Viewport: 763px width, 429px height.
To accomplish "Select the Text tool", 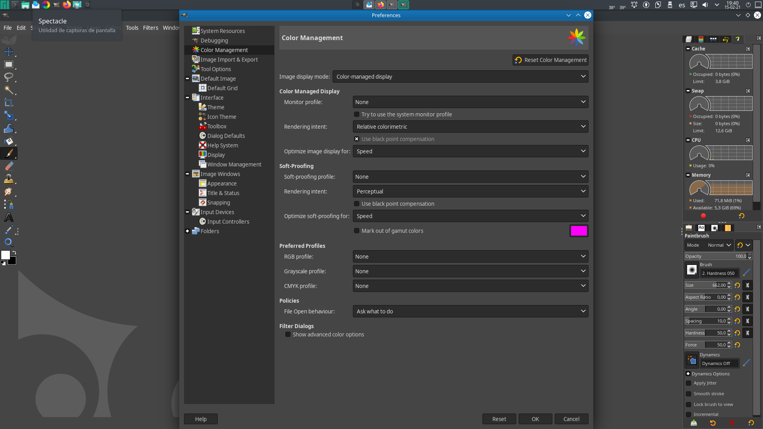I will 9,217.
